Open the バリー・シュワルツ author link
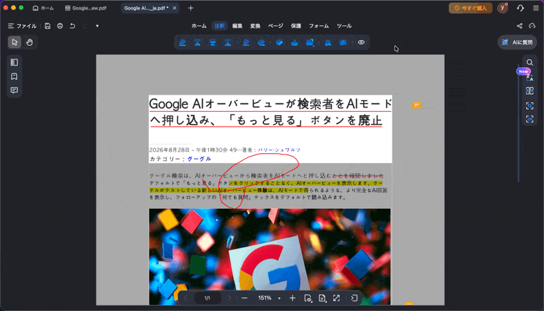544x311 pixels. (279, 150)
